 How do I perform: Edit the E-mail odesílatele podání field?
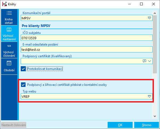click(87, 50)
